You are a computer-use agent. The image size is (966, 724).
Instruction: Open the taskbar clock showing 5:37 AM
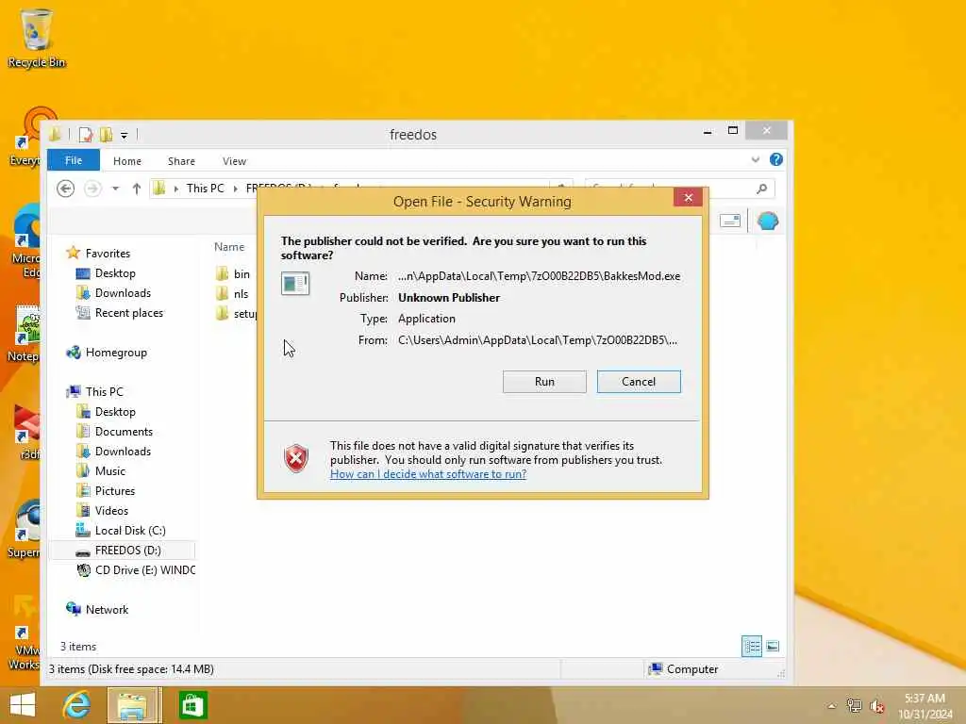click(x=924, y=706)
